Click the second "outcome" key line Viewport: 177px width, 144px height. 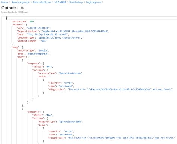coord(40,119)
